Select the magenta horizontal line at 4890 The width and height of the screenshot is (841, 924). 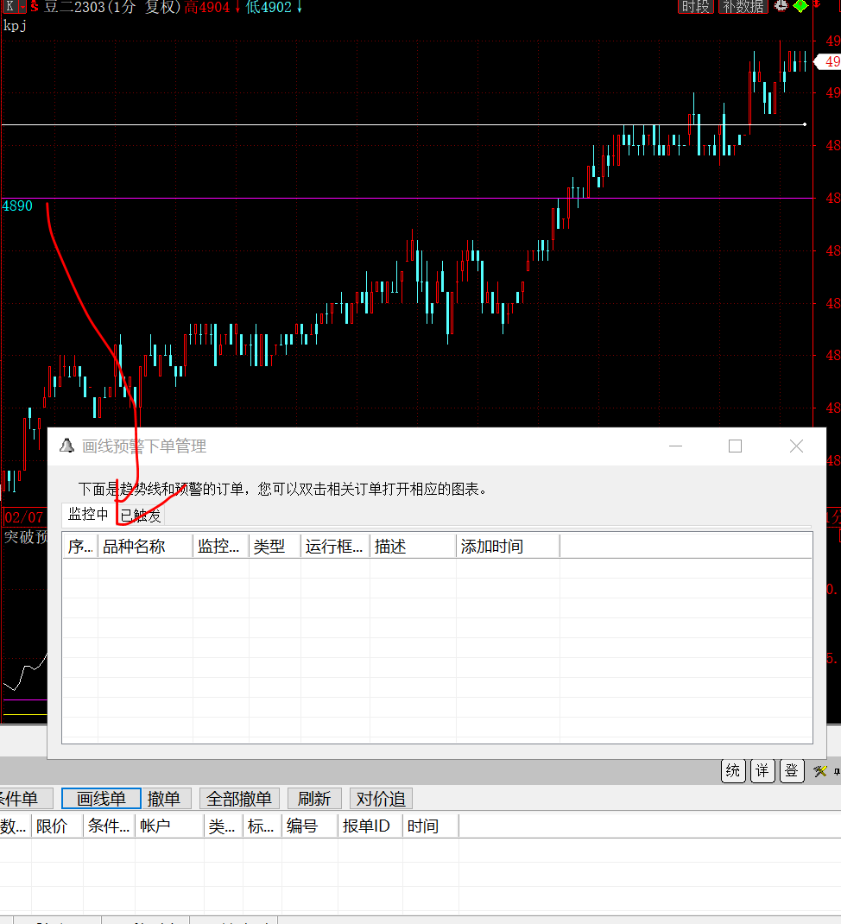(407, 198)
